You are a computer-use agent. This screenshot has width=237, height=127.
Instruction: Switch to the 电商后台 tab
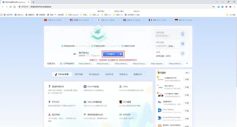click(124, 74)
